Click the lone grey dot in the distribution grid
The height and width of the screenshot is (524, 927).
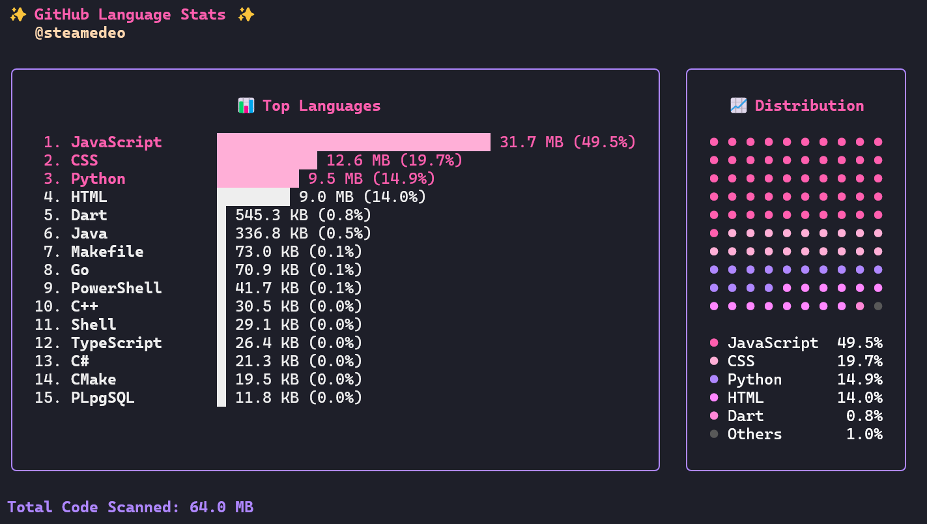coord(877,306)
